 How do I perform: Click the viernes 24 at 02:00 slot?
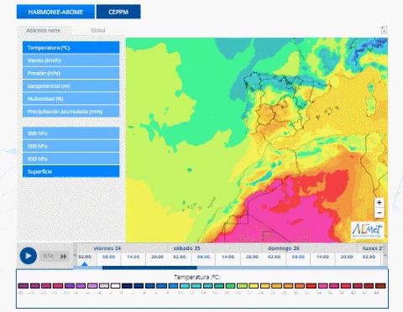click(85, 257)
